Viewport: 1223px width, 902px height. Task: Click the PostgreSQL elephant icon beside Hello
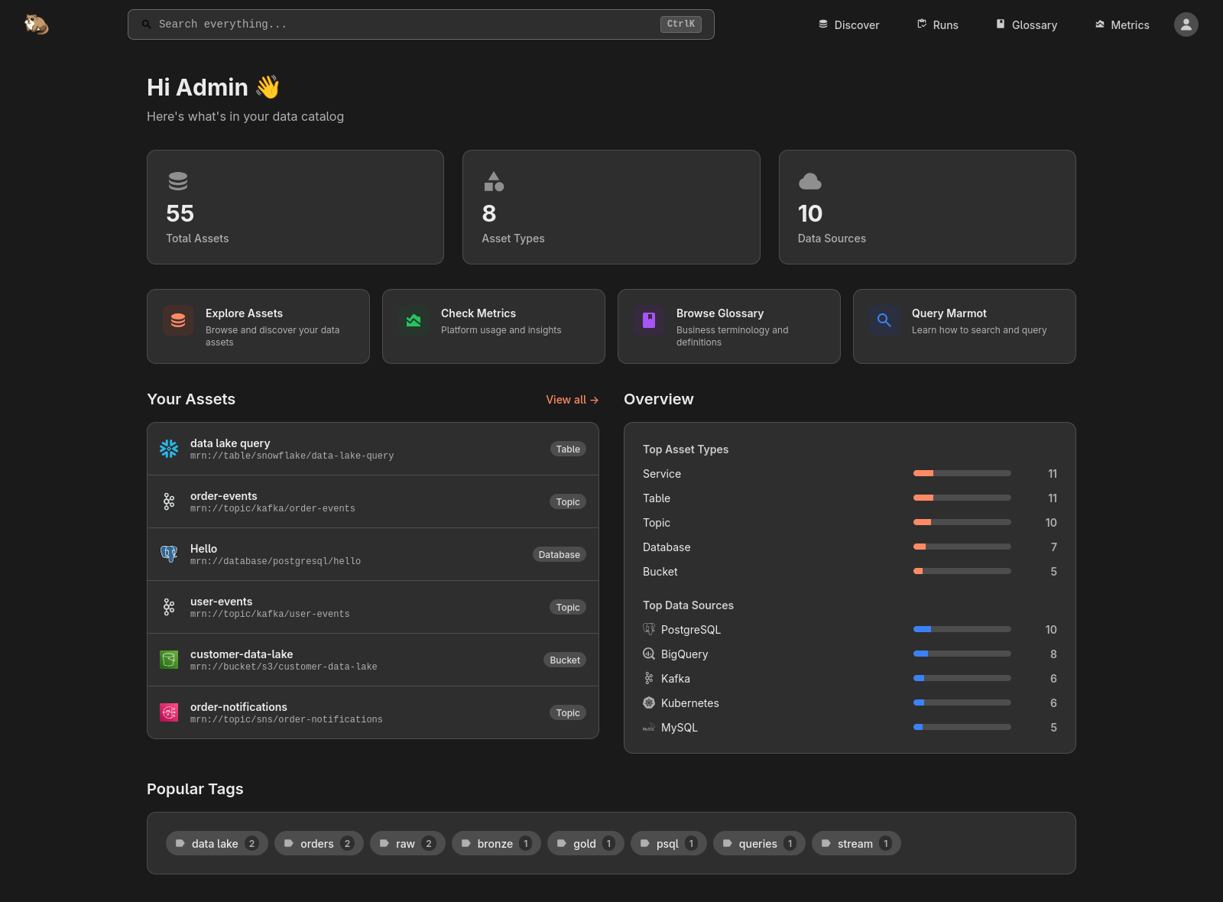pos(169,554)
